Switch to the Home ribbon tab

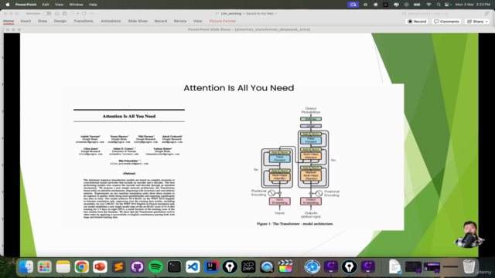9,21
